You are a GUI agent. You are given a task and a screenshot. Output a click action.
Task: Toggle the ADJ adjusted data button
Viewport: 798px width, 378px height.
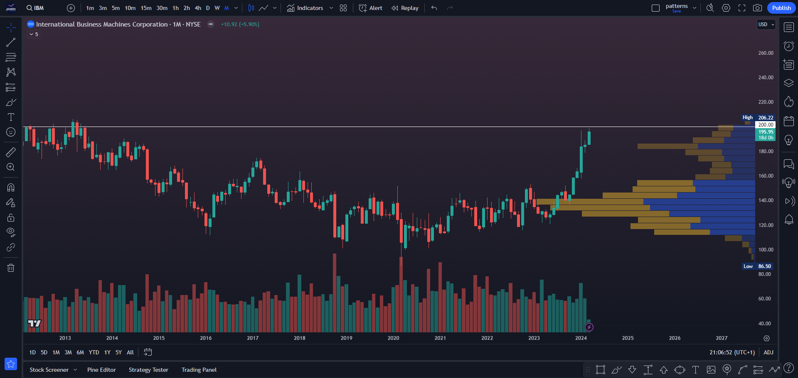(x=768, y=352)
